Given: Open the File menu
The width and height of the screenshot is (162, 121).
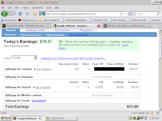Looking at the screenshot, I should 3,8.
